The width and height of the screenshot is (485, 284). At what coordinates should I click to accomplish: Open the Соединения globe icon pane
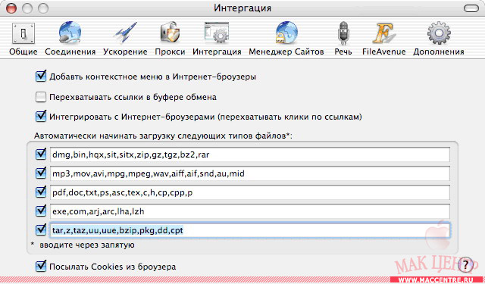(x=70, y=39)
